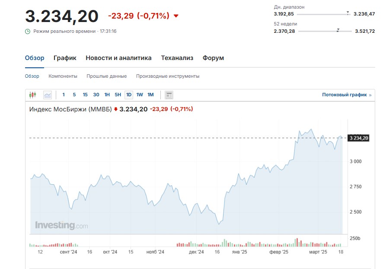The image size is (386, 269).
Task: Click the окт '24 date label on axis
Action: 110,252
